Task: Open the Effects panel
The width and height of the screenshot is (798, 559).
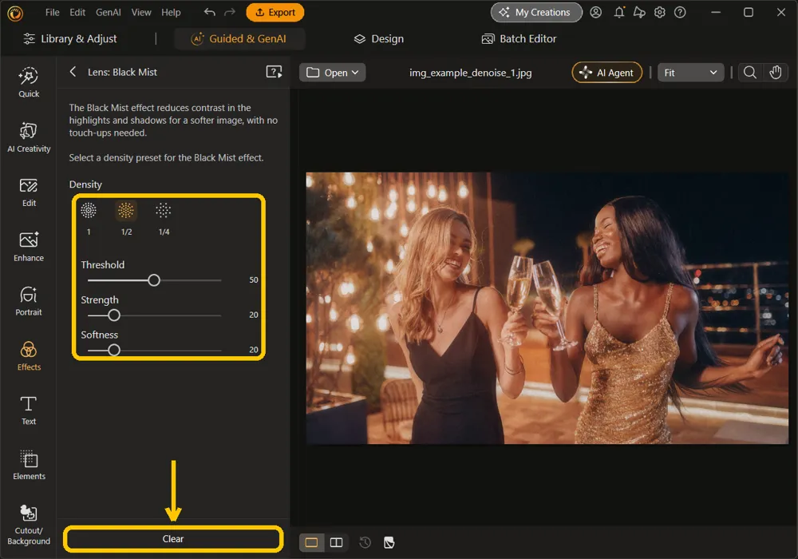Action: (x=29, y=356)
